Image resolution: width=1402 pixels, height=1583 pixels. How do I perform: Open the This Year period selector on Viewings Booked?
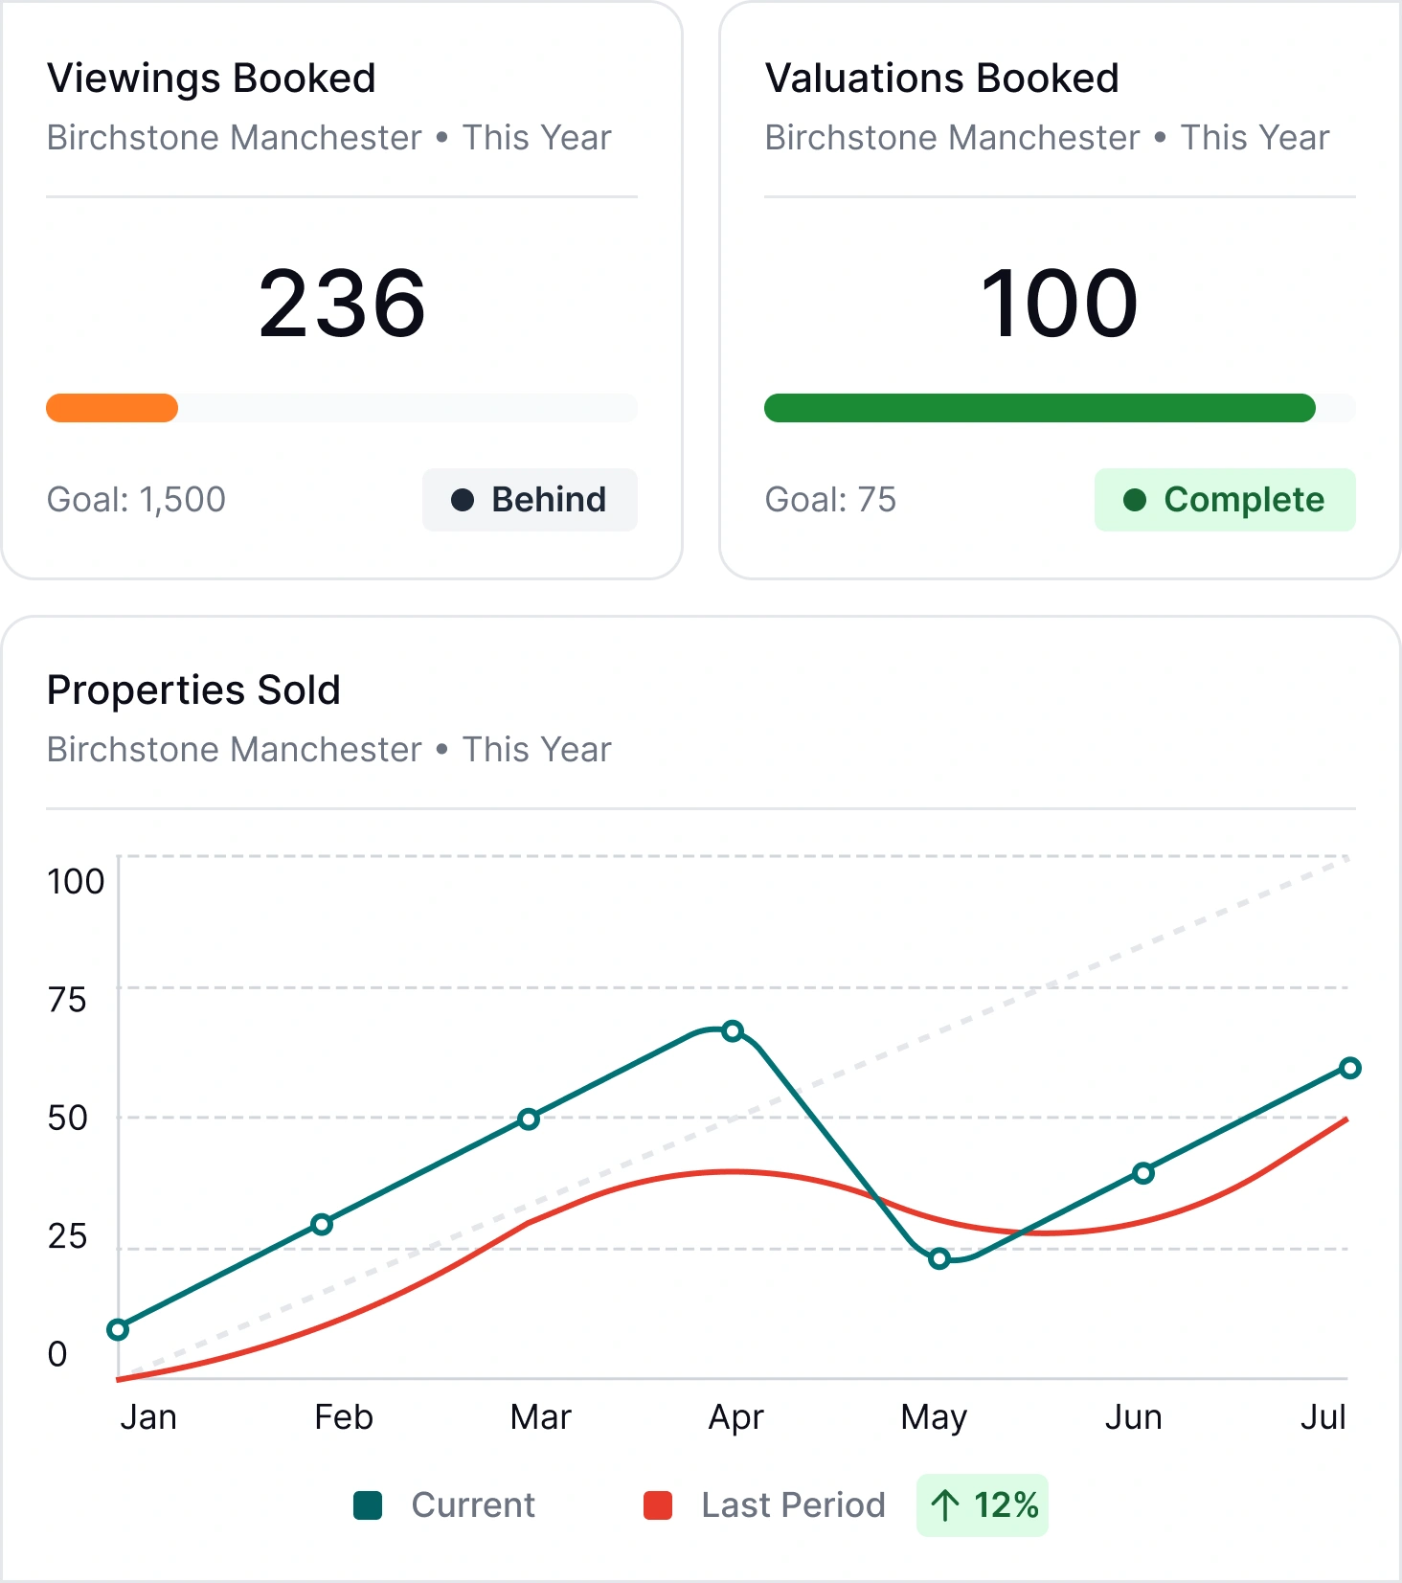(532, 137)
